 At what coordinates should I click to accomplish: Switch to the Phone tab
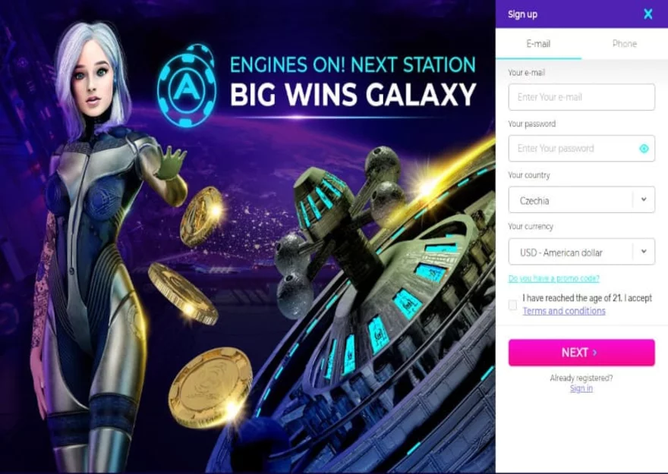pyautogui.click(x=625, y=44)
